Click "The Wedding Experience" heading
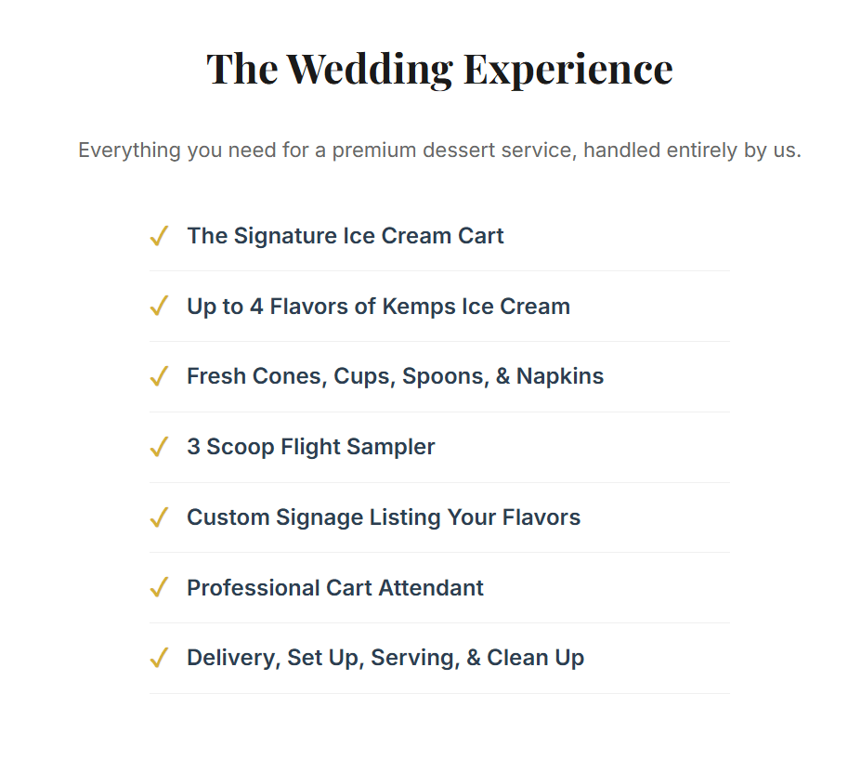This screenshot has width=861, height=759. pos(439,69)
